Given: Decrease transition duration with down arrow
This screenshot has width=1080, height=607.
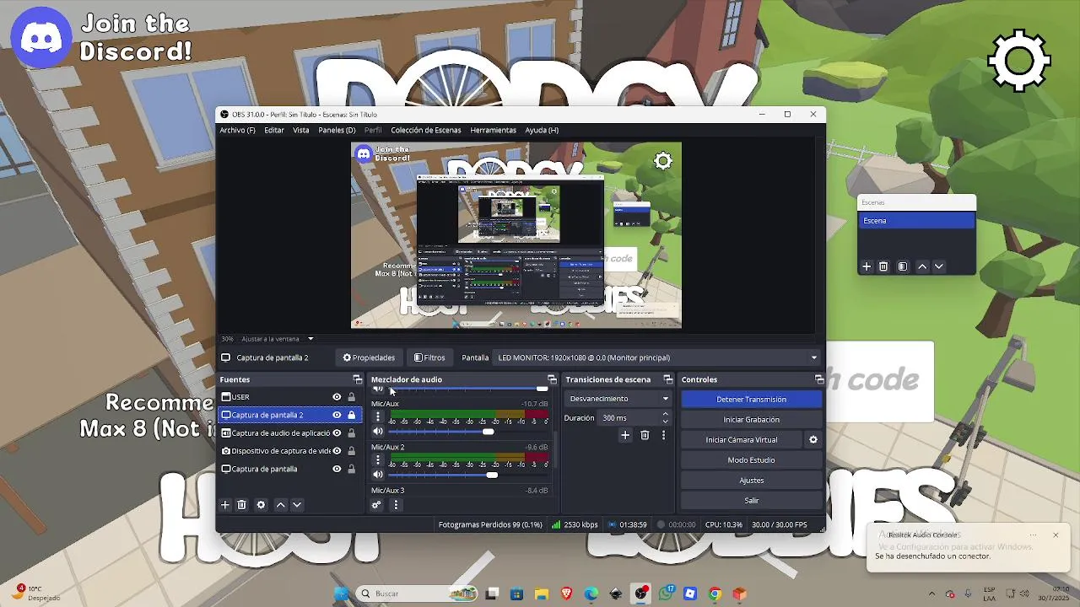Looking at the screenshot, I should pyautogui.click(x=665, y=421).
